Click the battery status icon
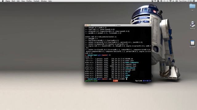 (176, 1)
